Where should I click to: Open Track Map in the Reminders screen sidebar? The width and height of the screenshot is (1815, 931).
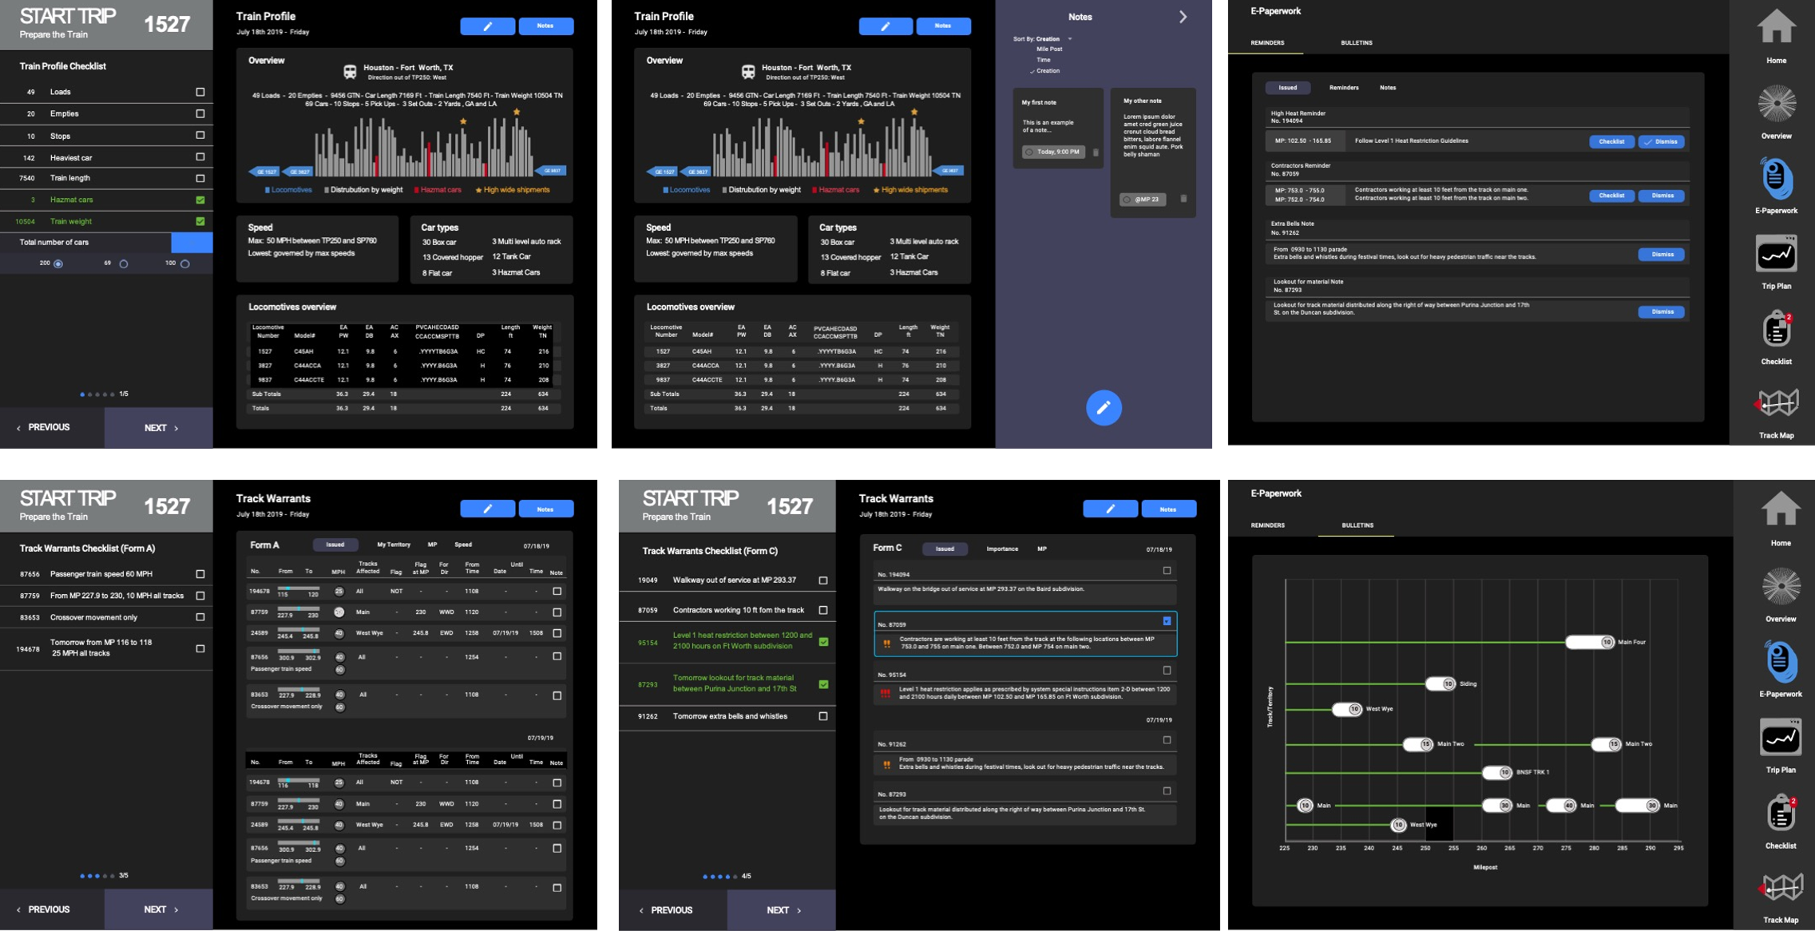pyautogui.click(x=1775, y=404)
